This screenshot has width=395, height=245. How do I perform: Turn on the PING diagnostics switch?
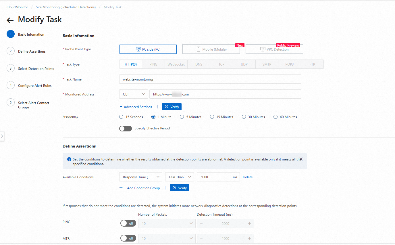(x=128, y=223)
